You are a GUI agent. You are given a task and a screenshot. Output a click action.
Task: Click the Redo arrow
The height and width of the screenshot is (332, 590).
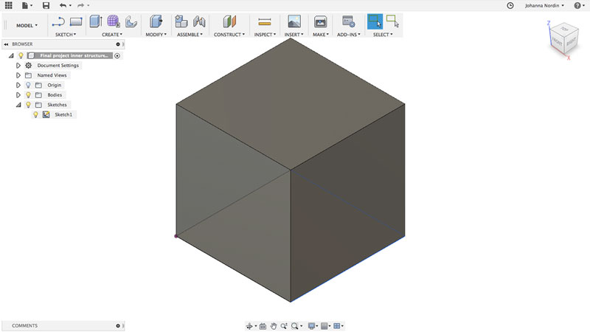[x=80, y=5]
